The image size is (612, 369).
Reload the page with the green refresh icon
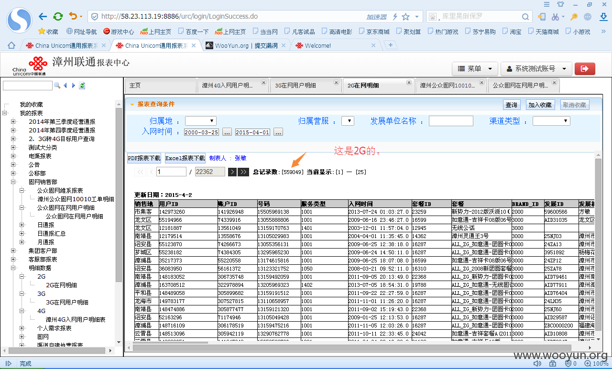(x=58, y=17)
